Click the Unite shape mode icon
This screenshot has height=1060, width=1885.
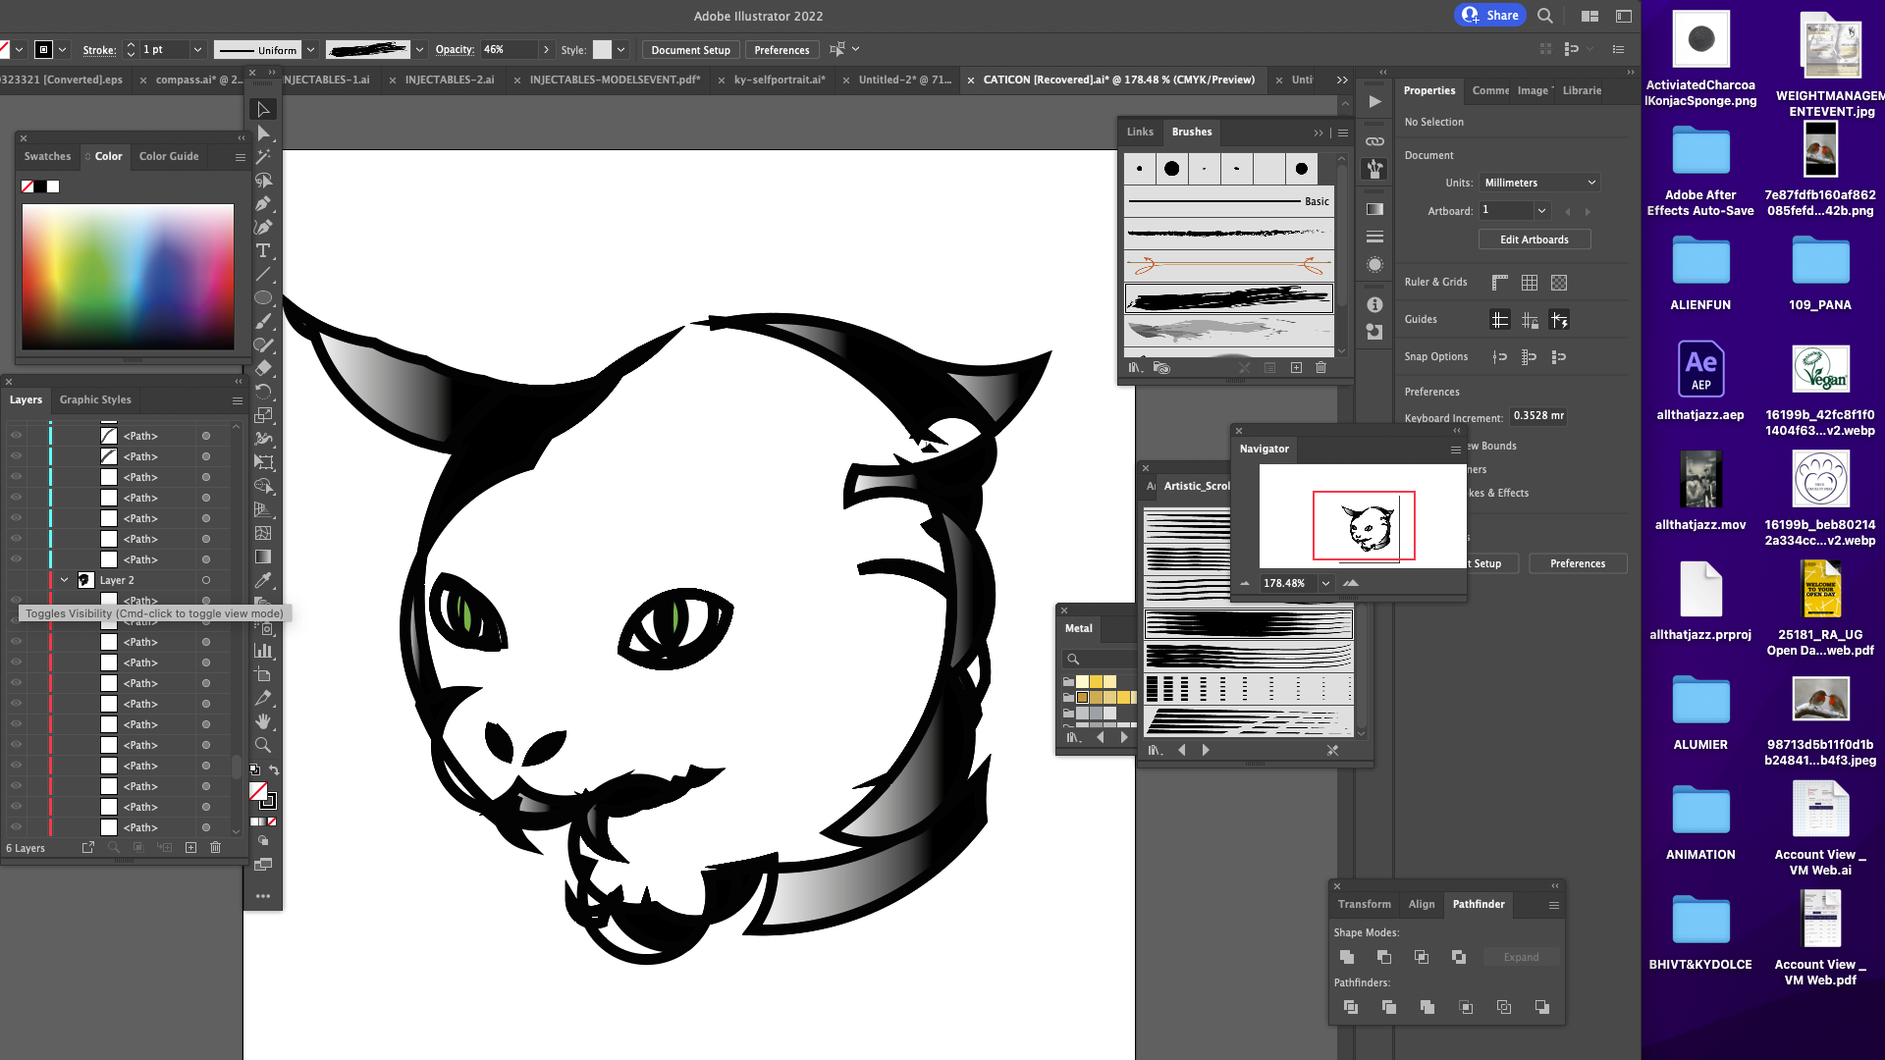click(x=1347, y=957)
